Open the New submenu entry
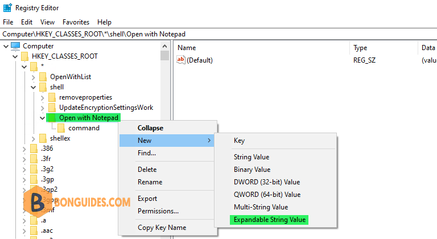The image size is (437, 239). pos(167,141)
